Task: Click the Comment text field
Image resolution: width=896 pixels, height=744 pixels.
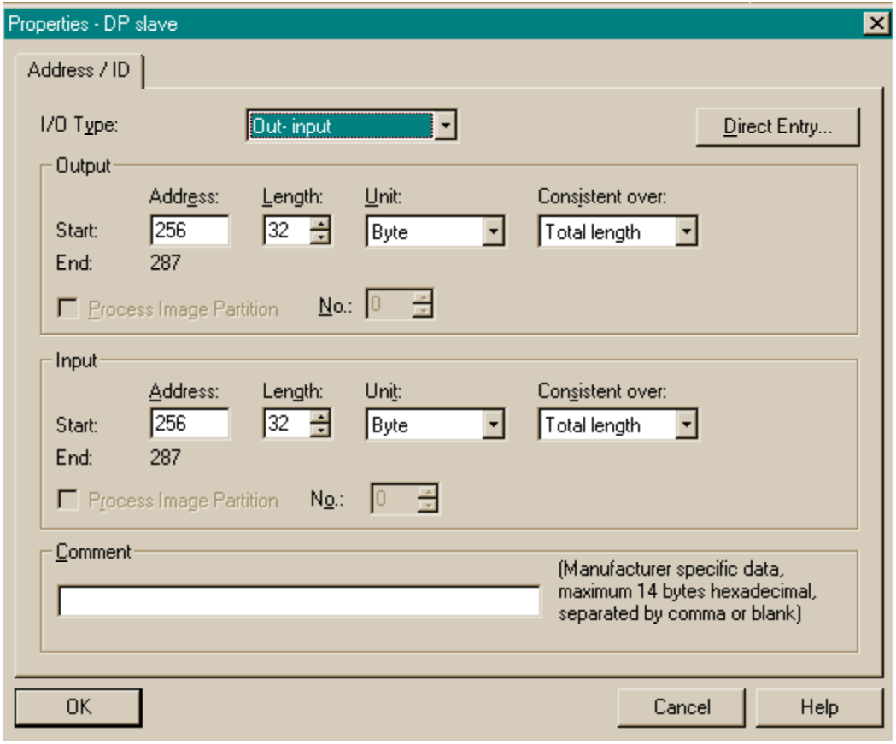Action: pyautogui.click(x=299, y=600)
